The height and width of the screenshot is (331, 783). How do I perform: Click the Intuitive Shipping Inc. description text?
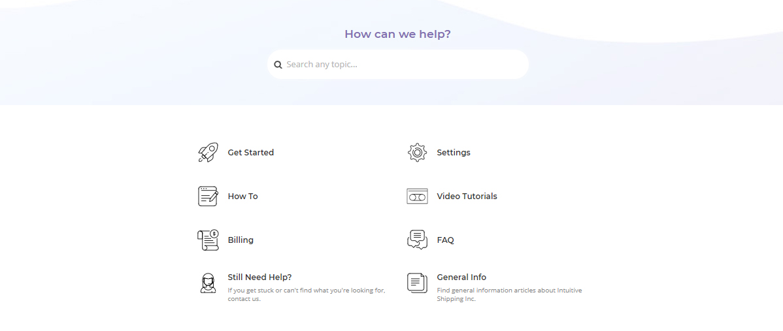click(509, 294)
